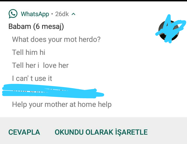Tap 'Help your mother at home help' message

62,104
